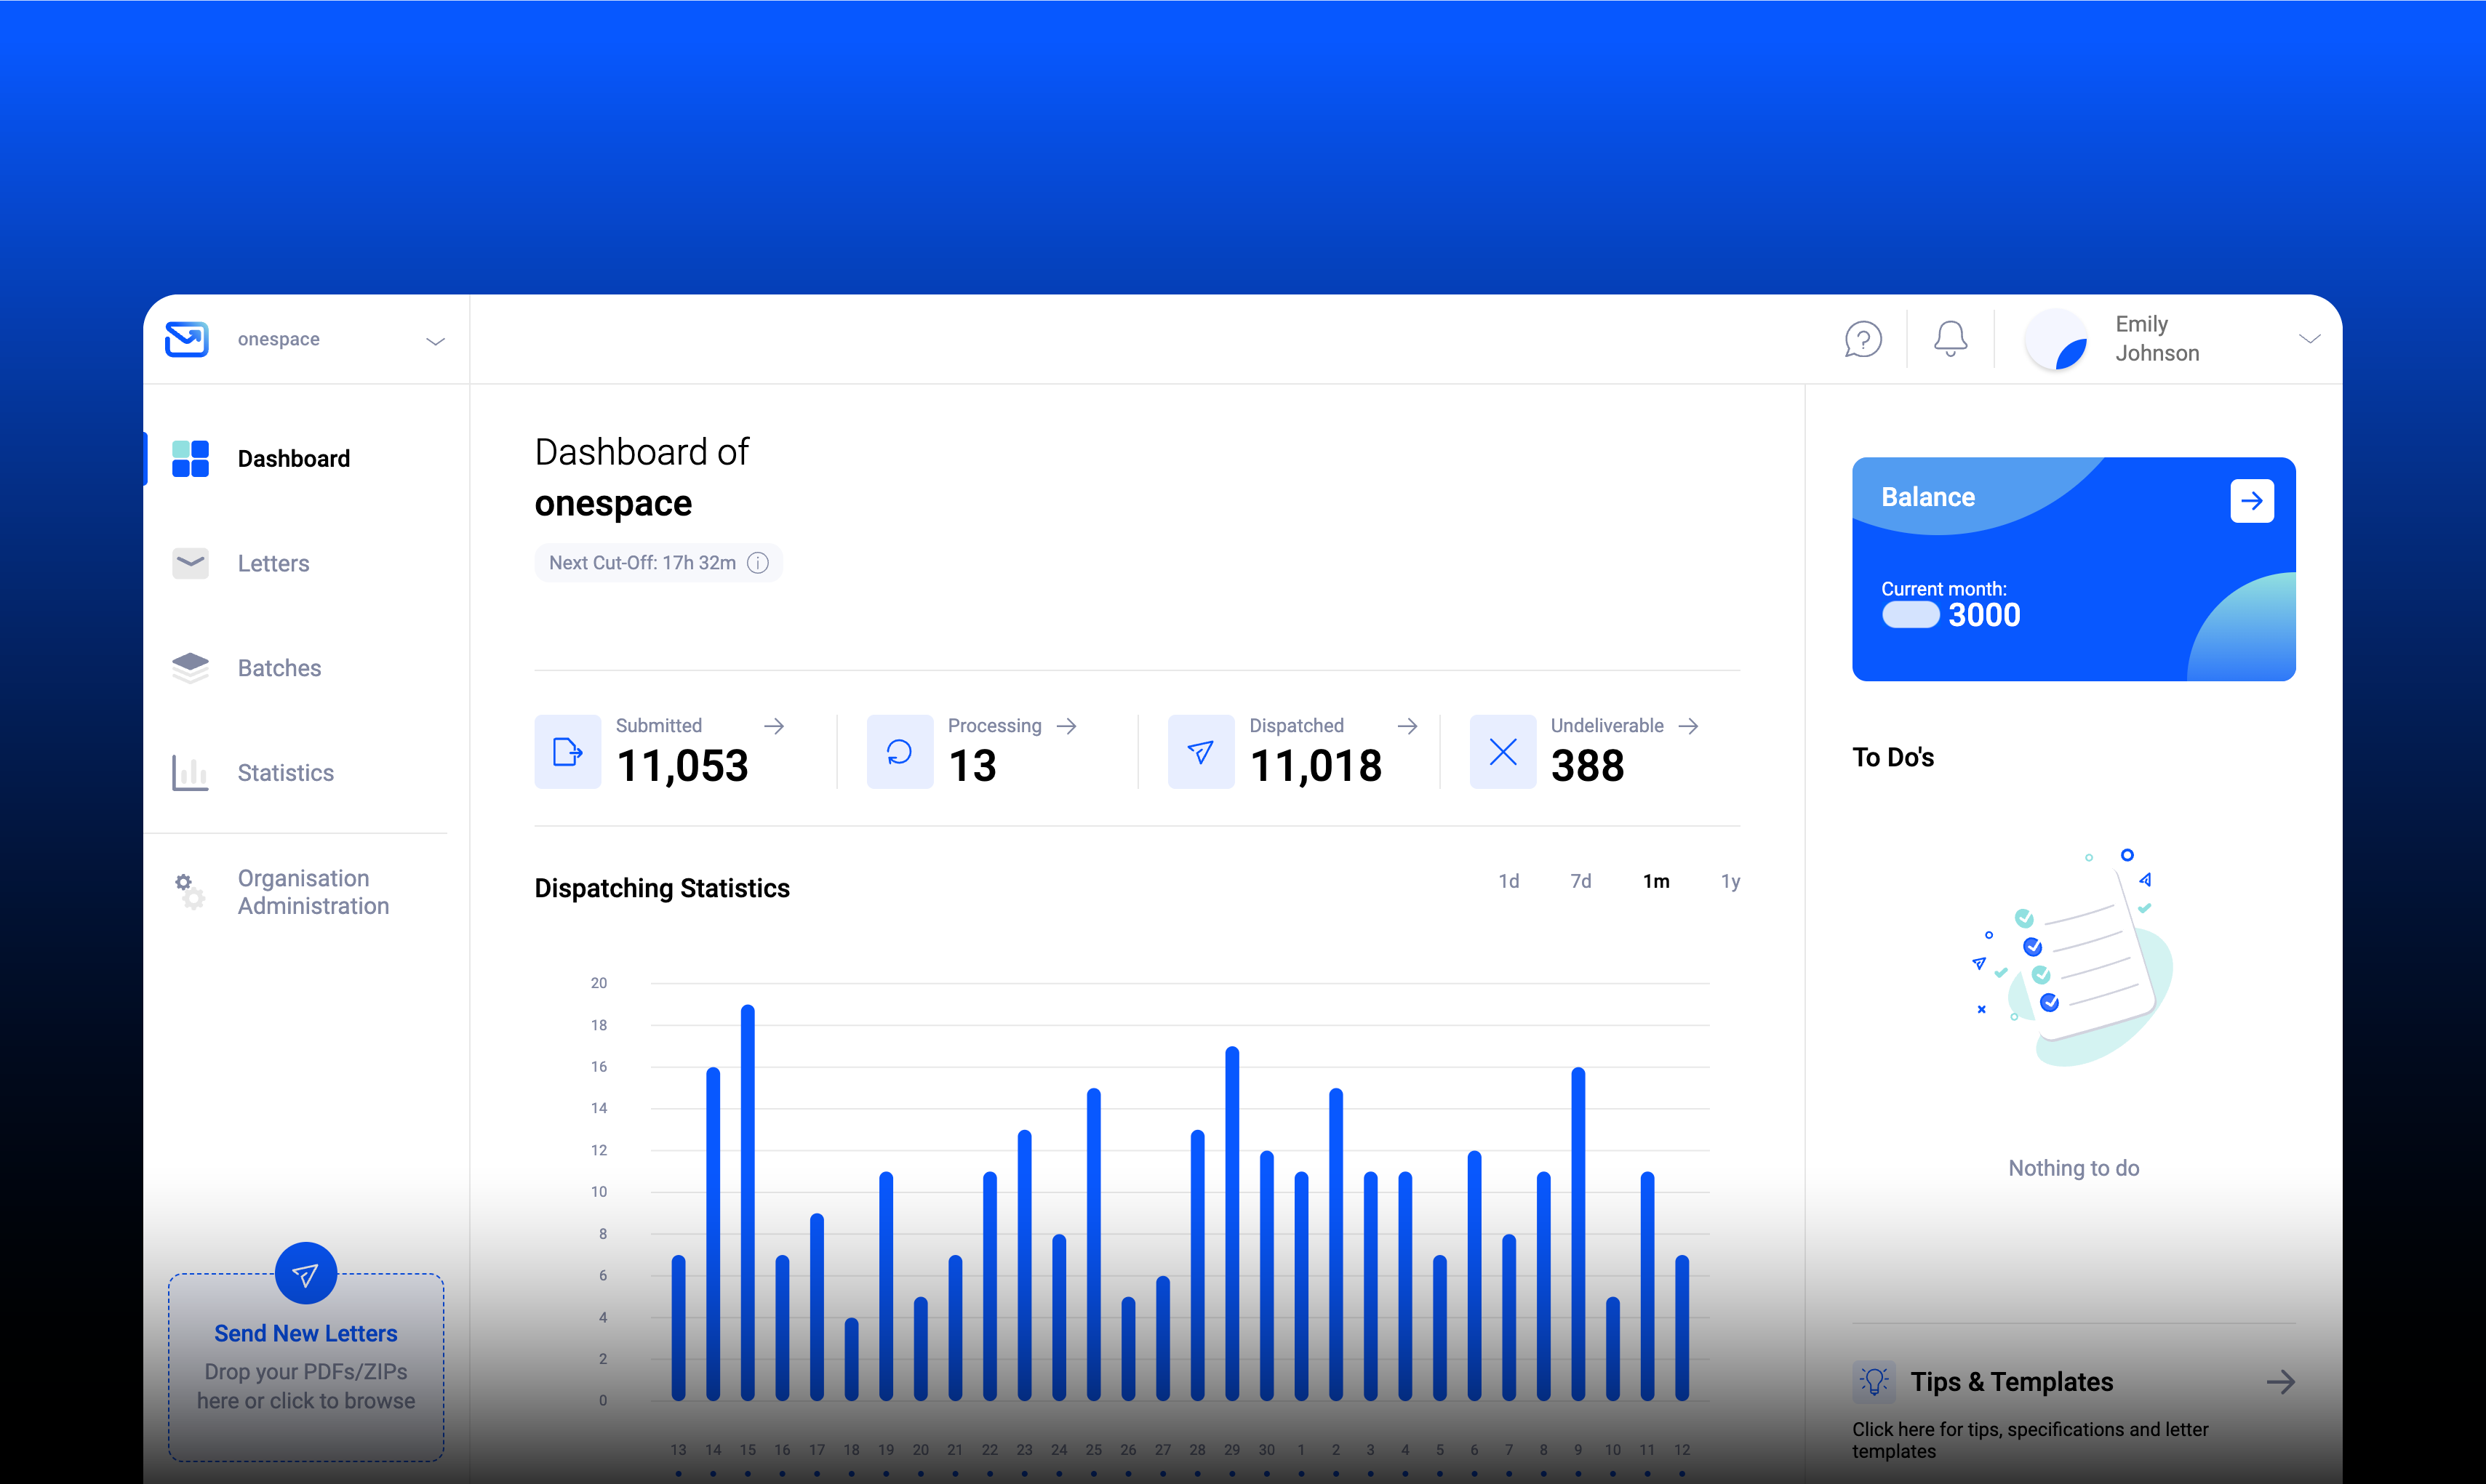Open Tips & Templates via the arrow button
This screenshot has height=1484, width=2486.
point(2281,1381)
